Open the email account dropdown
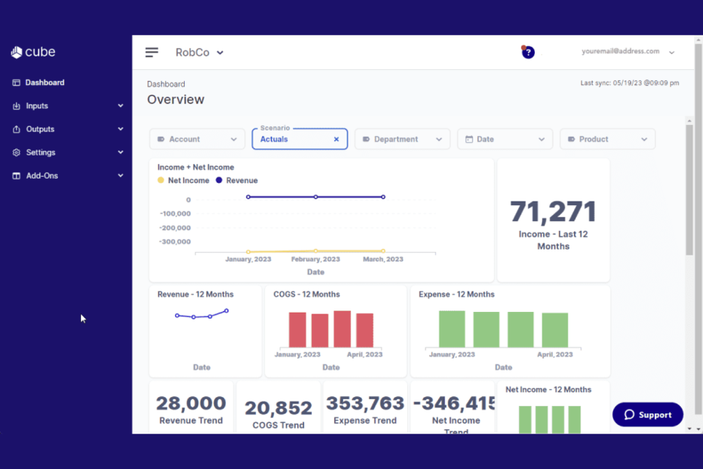The width and height of the screenshot is (703, 469). pos(671,51)
